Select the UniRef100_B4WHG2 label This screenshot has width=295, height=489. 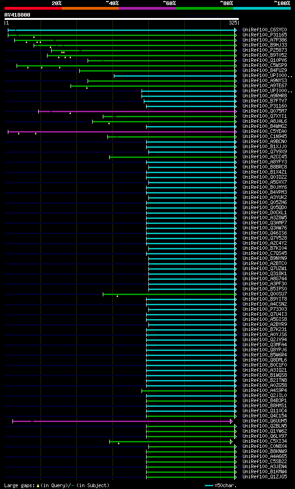pos(265,127)
